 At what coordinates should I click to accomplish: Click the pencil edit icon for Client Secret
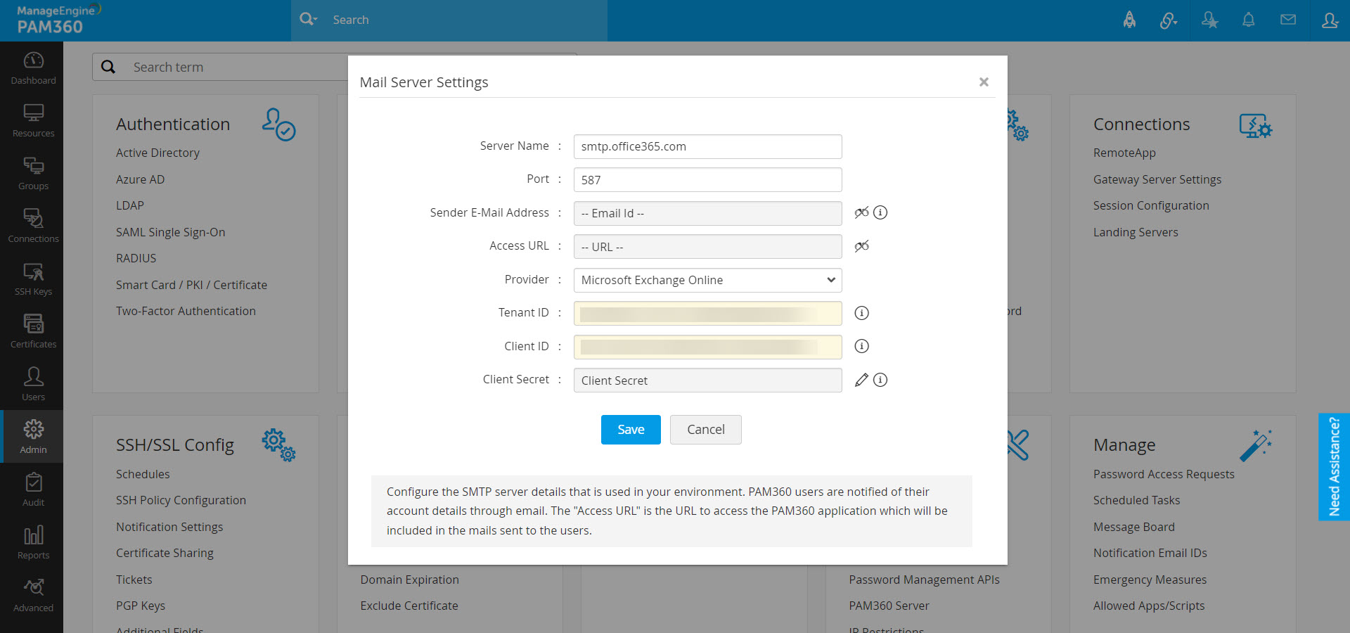pyautogui.click(x=861, y=380)
